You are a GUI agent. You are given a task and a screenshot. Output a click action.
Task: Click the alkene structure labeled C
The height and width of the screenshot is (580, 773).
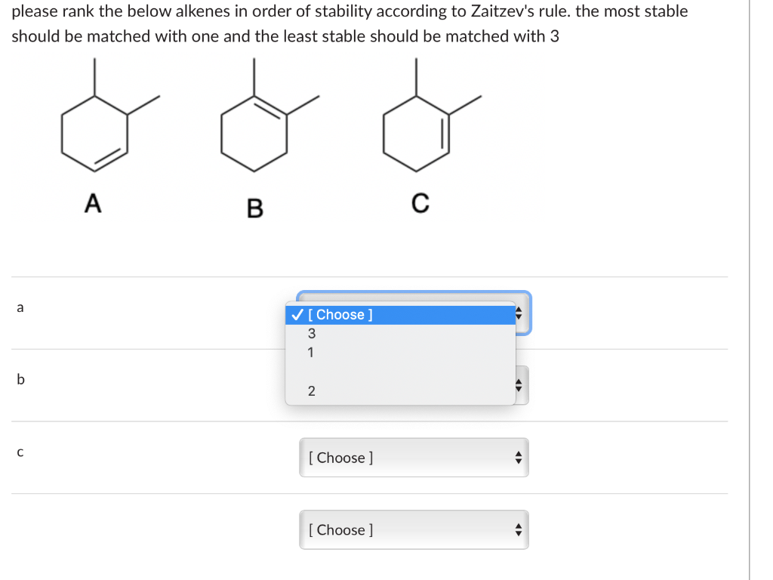tap(433, 115)
